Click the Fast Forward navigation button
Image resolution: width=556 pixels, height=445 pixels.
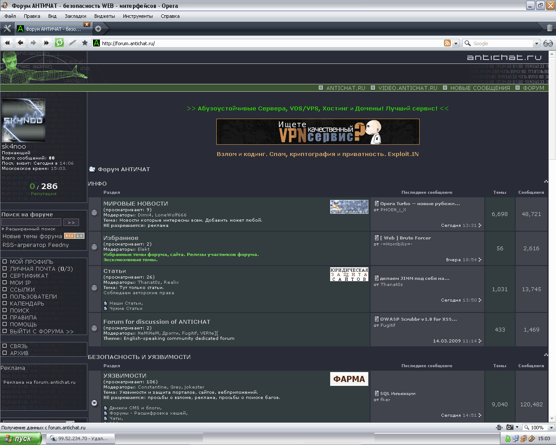pyautogui.click(x=46, y=43)
